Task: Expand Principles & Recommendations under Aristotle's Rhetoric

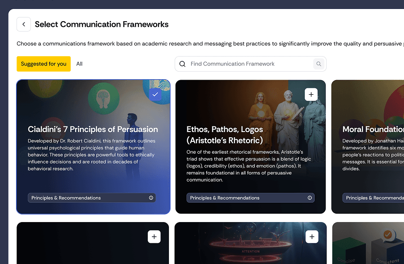Action: (251, 198)
